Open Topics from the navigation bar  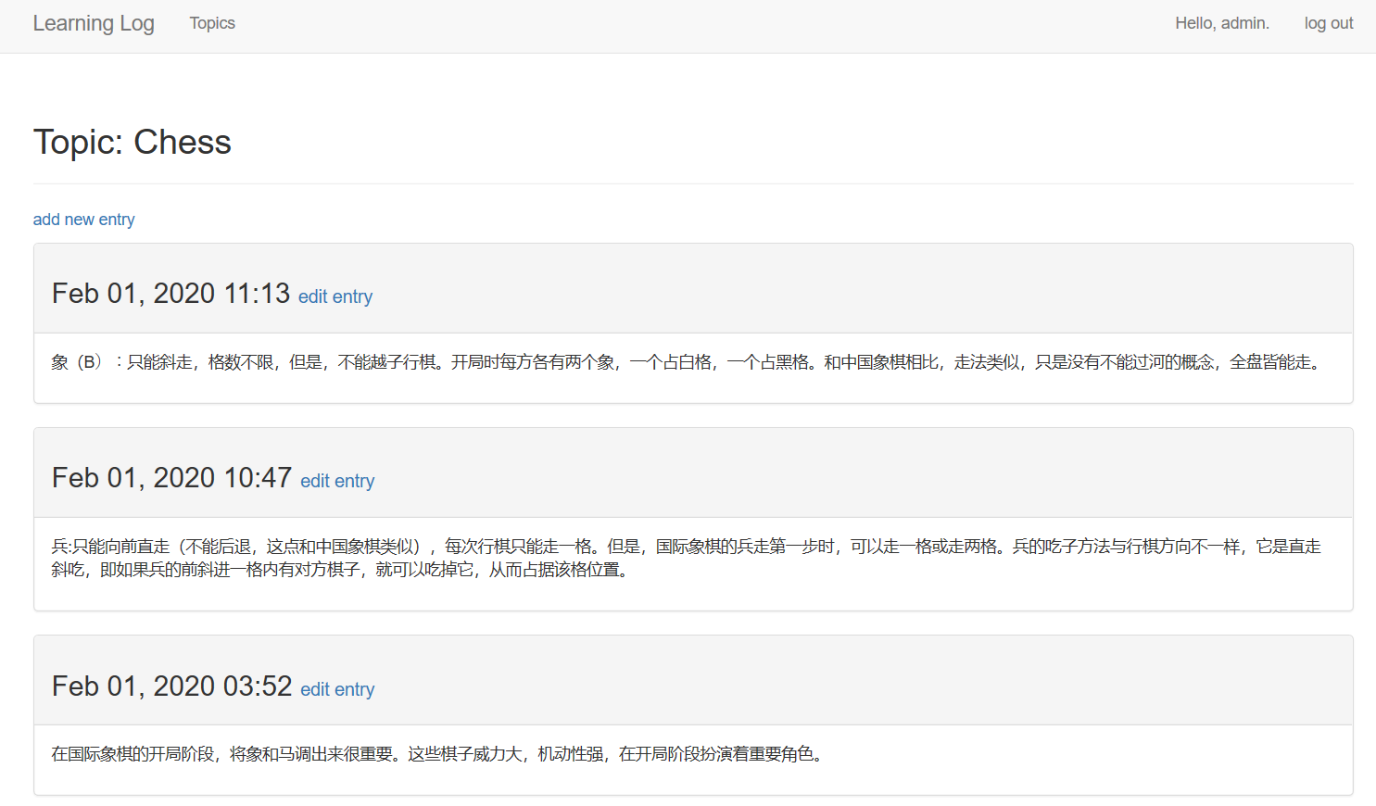click(212, 23)
